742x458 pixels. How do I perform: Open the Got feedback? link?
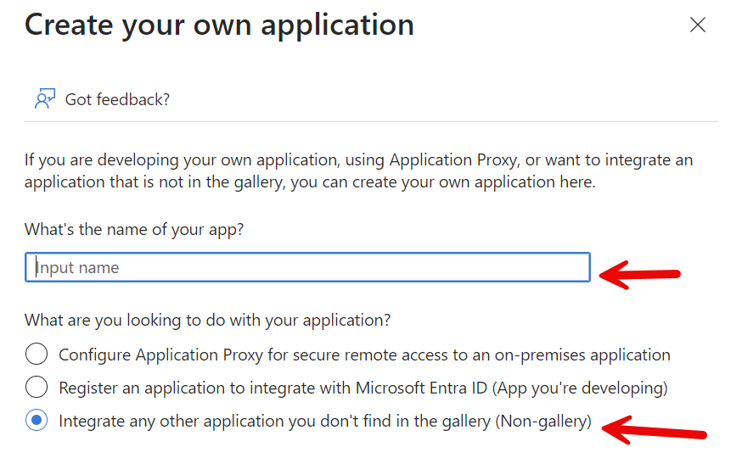117,99
